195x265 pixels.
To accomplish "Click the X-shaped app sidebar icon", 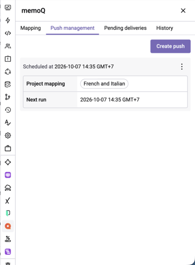I will coord(8,201).
